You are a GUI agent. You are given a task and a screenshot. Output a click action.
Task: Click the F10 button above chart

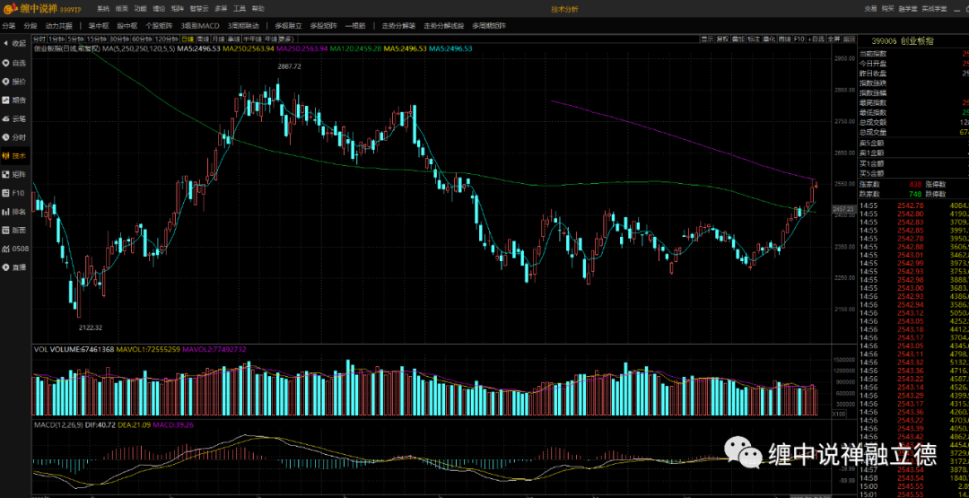click(799, 39)
